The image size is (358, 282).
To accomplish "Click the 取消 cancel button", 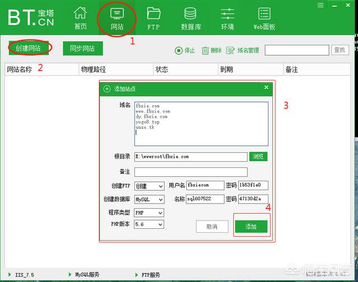I will click(212, 227).
